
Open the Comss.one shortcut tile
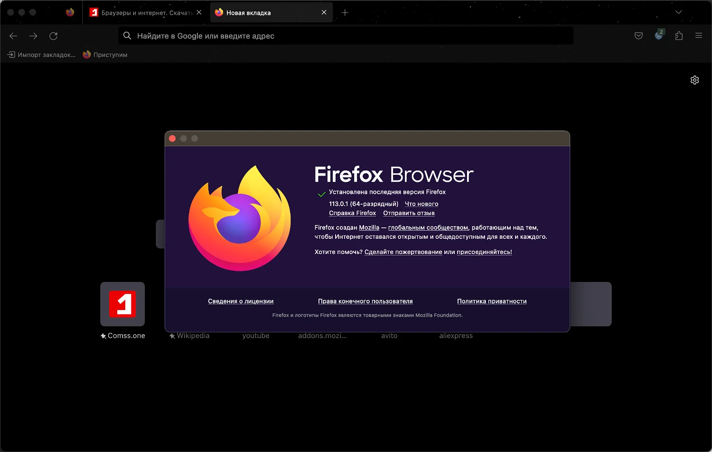[122, 304]
